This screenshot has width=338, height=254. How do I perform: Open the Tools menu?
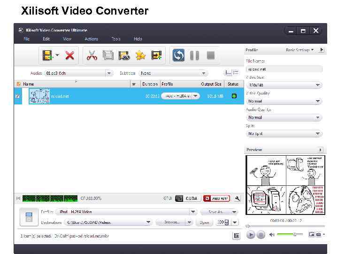click(116, 39)
